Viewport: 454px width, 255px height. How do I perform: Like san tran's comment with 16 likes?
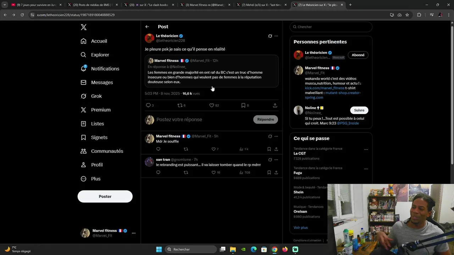click(x=214, y=172)
